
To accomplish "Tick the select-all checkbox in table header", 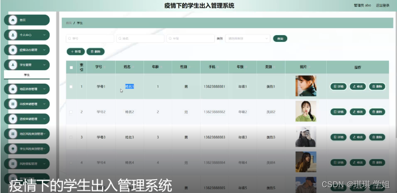I will pyautogui.click(x=71, y=68).
